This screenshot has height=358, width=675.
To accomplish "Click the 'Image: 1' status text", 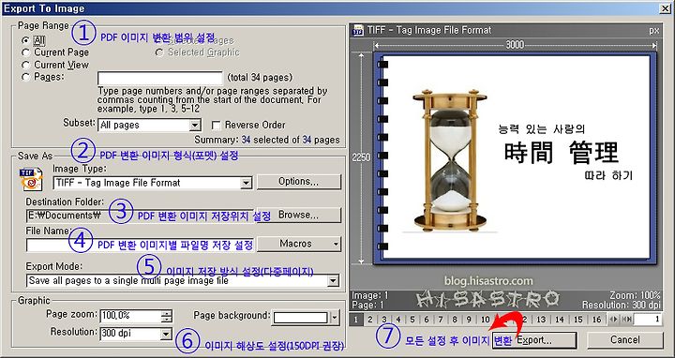I will click(x=370, y=295).
